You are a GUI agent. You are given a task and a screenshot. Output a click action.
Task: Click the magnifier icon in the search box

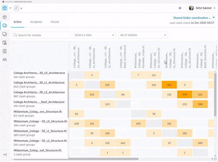tap(16, 35)
